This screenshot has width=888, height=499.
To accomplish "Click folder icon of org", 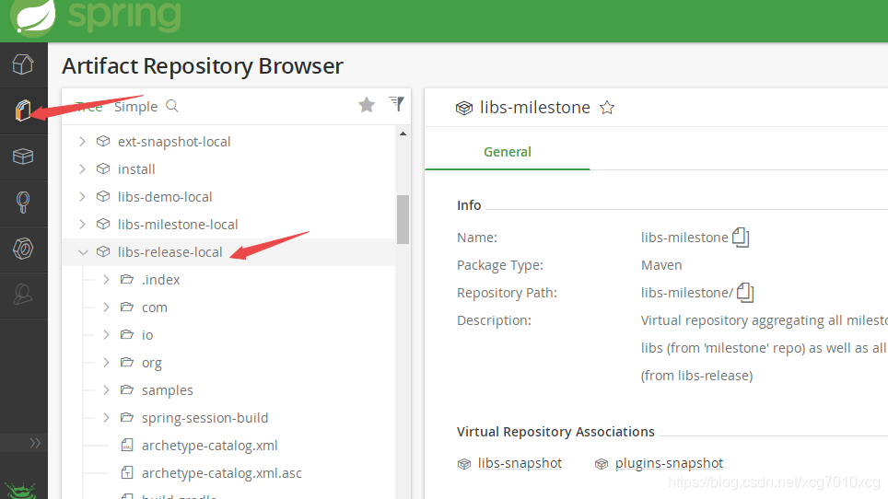I will point(127,362).
